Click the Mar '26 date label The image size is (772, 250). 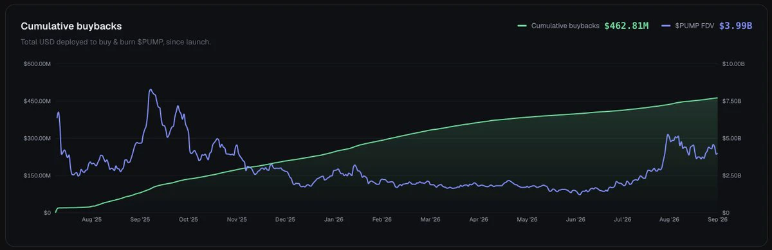[430, 220]
